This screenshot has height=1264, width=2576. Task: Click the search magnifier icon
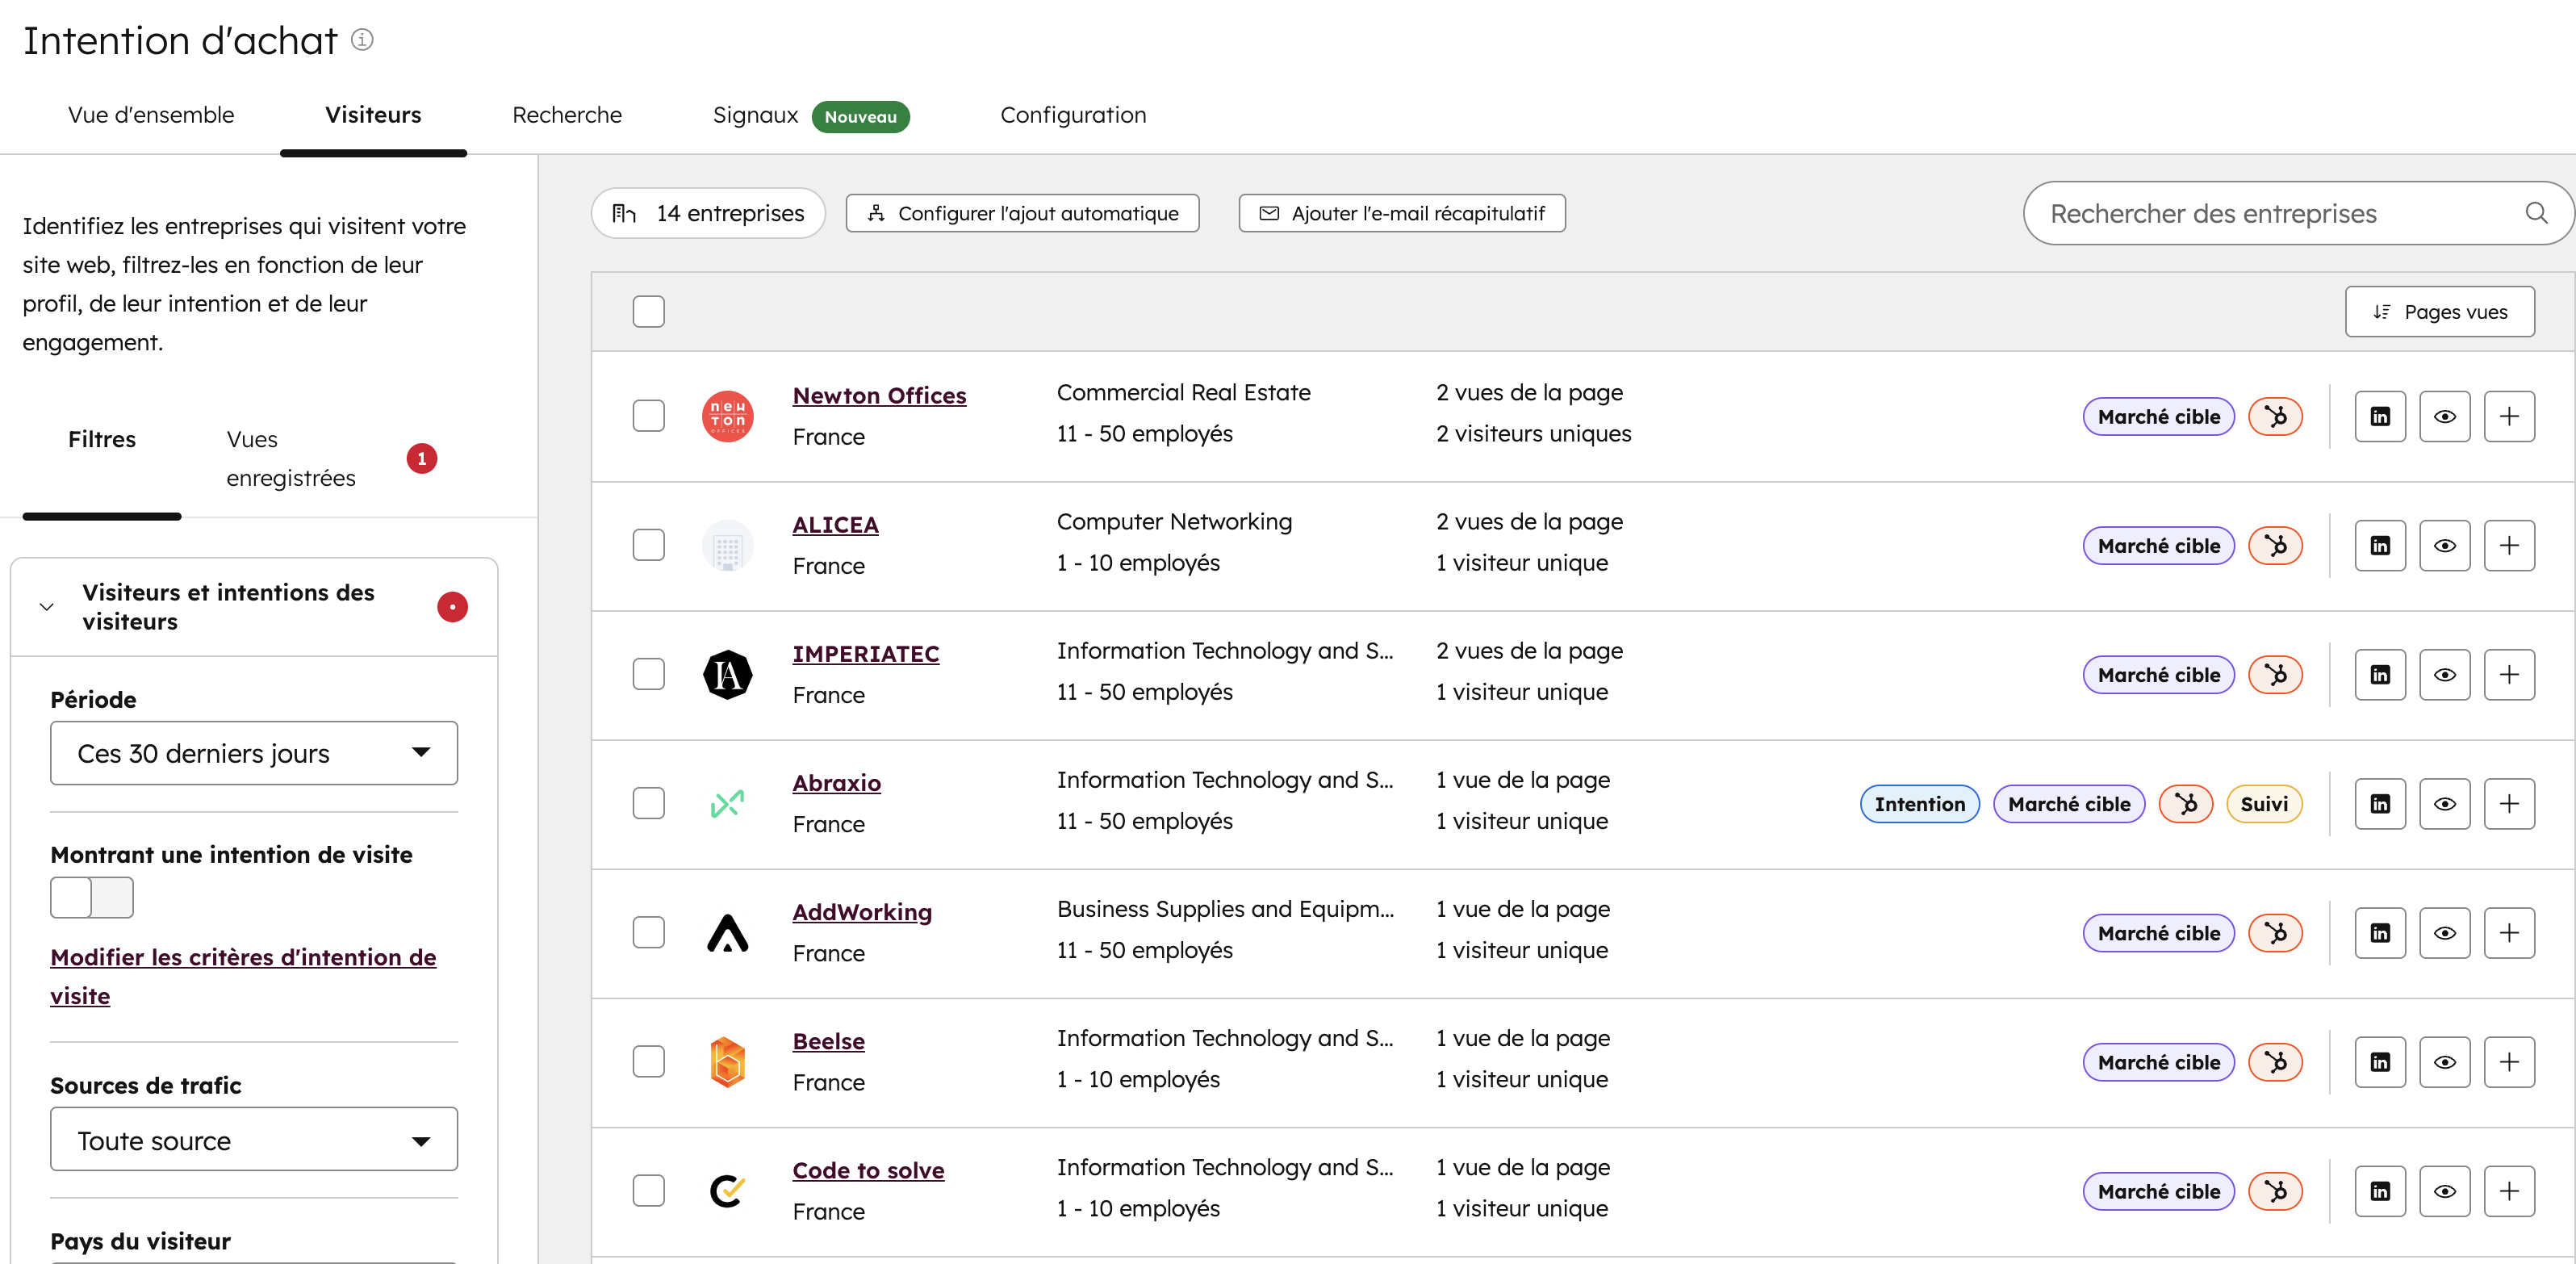point(2535,213)
